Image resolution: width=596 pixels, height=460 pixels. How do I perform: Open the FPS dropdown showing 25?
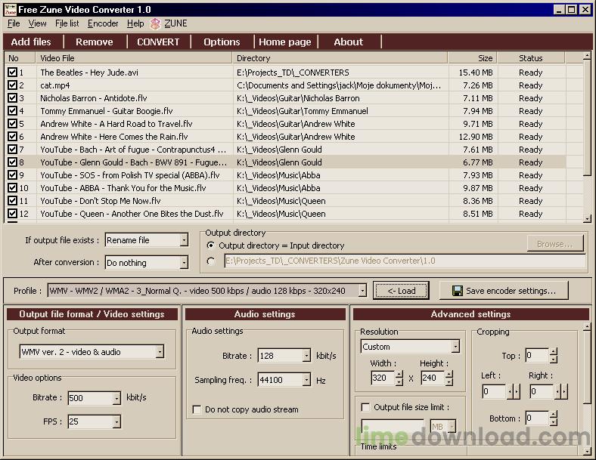tap(116, 421)
